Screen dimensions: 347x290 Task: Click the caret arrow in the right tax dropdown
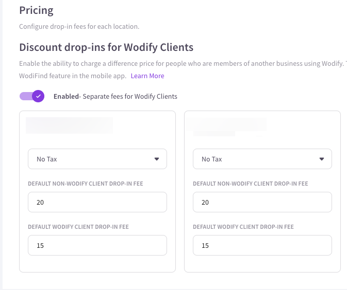tap(322, 159)
